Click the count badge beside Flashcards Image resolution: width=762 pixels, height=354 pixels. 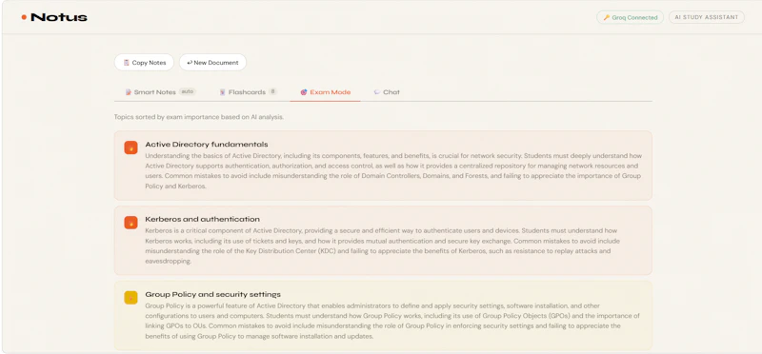pos(272,91)
